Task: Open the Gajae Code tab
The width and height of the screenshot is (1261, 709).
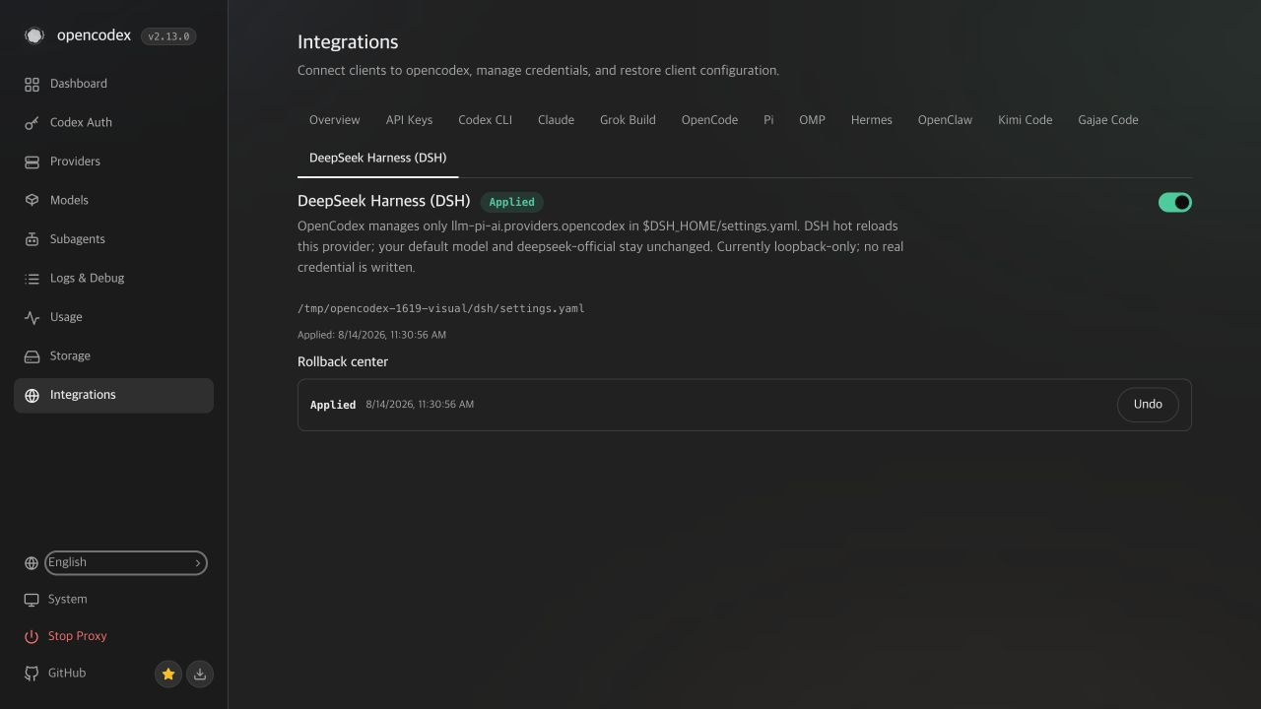Action: pyautogui.click(x=1108, y=120)
